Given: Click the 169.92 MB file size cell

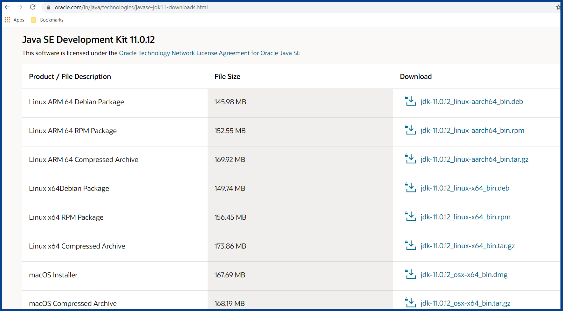Looking at the screenshot, I should point(300,161).
